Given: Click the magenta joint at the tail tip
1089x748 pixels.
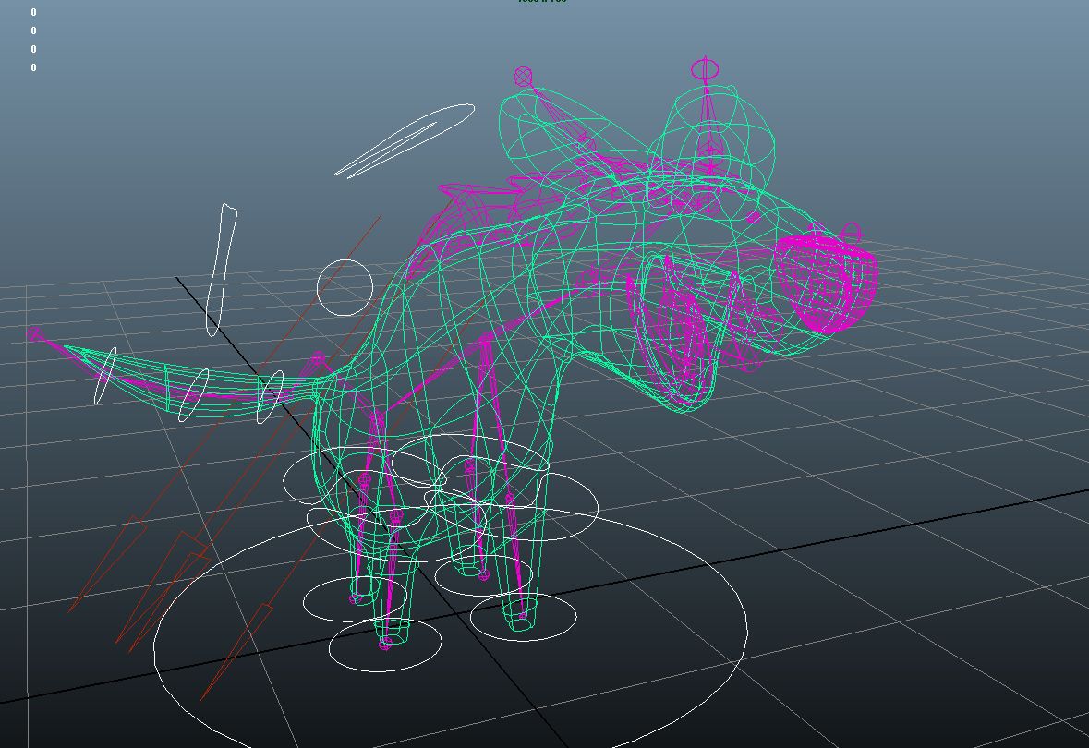Looking at the screenshot, I should pos(35,334).
